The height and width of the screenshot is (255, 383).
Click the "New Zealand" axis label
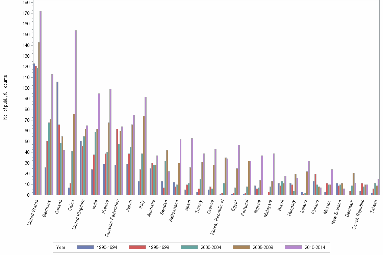tap(337, 211)
